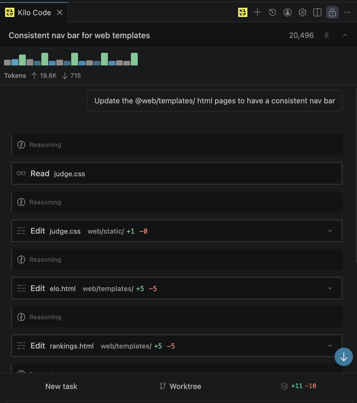Collapse the task header chevron

tap(345, 35)
